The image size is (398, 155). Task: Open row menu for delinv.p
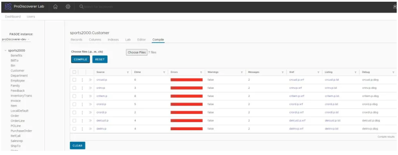(x=82, y=129)
